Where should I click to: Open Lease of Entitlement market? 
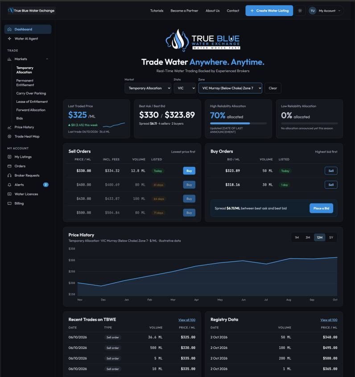[32, 101]
